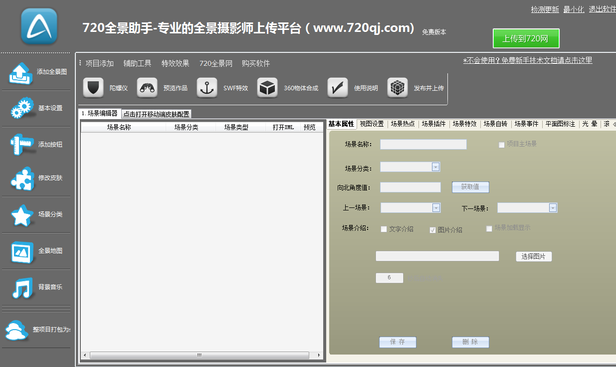Select 视图设置 tab
Viewport: 616px width, 367px height.
click(372, 124)
